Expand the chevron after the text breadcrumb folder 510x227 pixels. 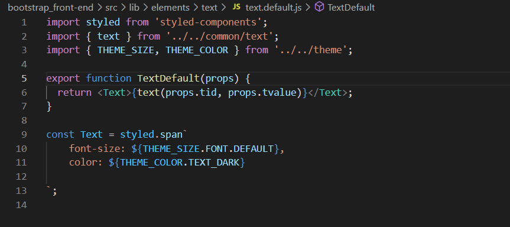coord(224,8)
